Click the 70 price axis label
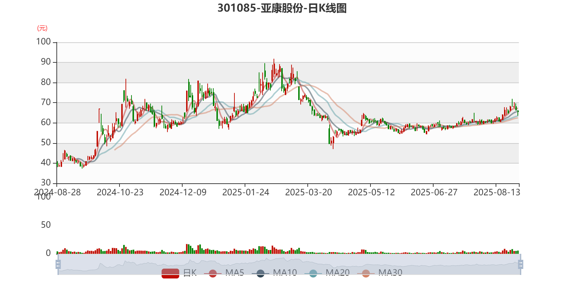Viewport: 564px width, 282px height. pos(46,102)
